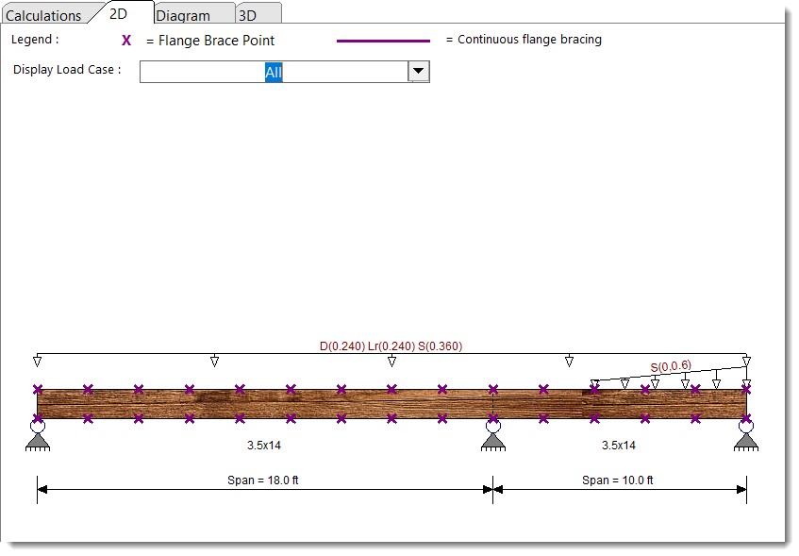Screen dimensions: 799x556
Task: Click the continuous flange bracing legend line
Action: click(x=383, y=41)
